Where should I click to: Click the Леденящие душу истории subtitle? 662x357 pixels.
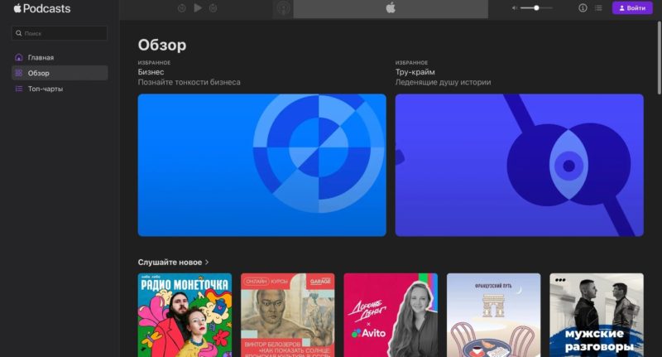tap(443, 82)
